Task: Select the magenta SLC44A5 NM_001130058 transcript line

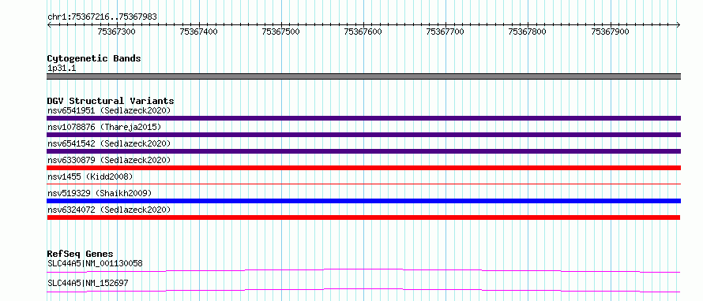Action: 364,270
